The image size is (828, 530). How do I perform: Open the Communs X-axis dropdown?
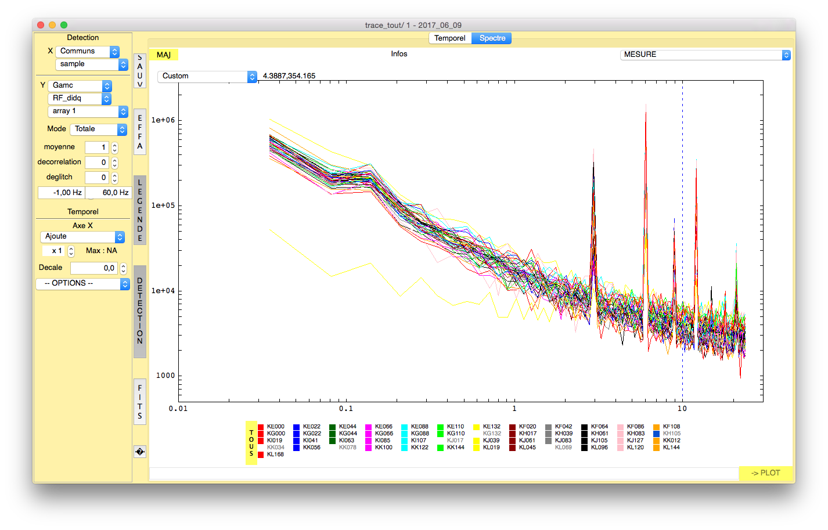click(x=87, y=51)
